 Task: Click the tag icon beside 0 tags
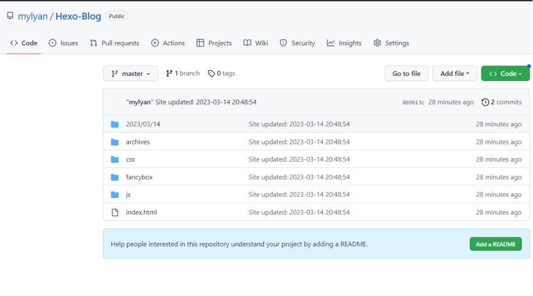(211, 74)
